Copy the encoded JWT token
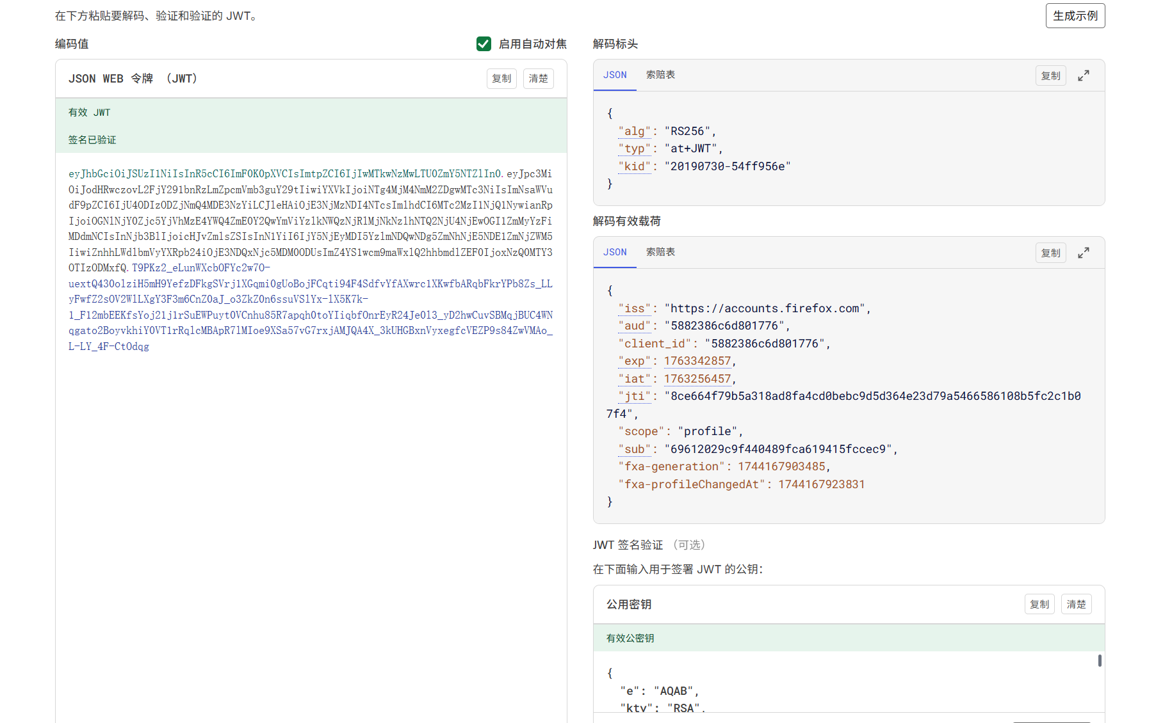1172x723 pixels. [501, 79]
